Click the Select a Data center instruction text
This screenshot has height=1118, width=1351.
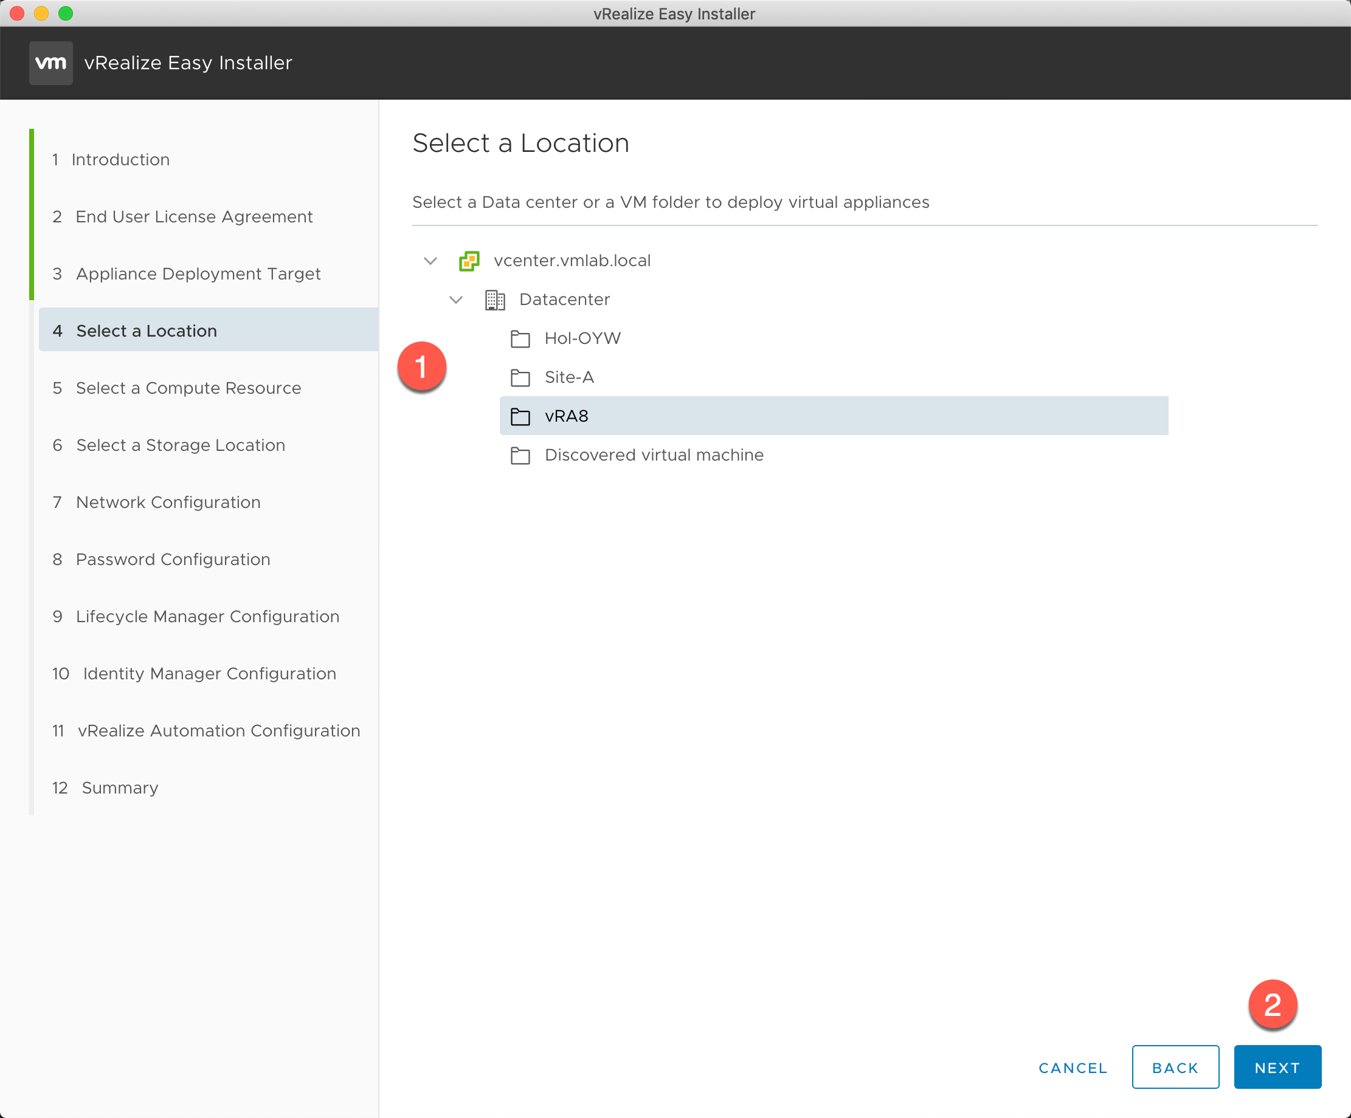tap(671, 202)
